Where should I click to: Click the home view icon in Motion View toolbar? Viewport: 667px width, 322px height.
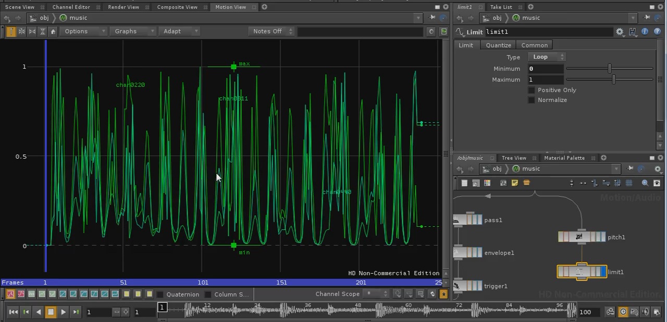(x=53, y=31)
